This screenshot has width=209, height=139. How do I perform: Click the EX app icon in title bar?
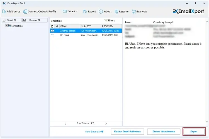[4, 3]
